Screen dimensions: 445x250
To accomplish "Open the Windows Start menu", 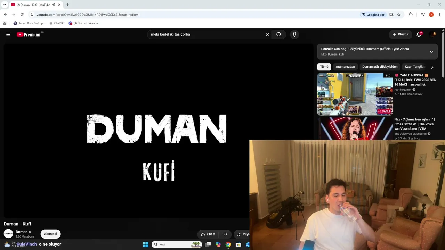I will click(x=146, y=244).
